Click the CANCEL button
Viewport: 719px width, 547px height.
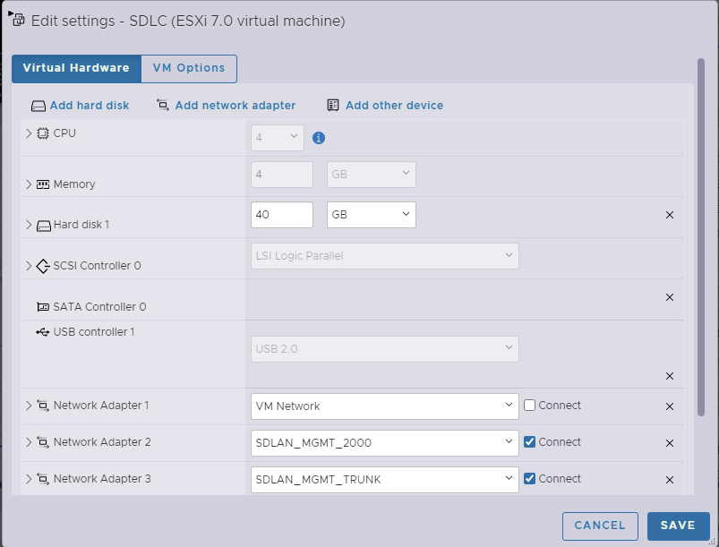[x=600, y=526]
